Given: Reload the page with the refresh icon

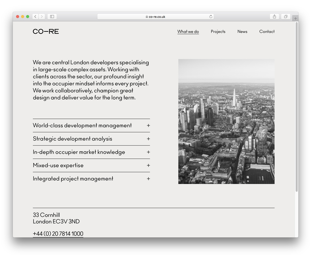Looking at the screenshot, I should (x=211, y=17).
